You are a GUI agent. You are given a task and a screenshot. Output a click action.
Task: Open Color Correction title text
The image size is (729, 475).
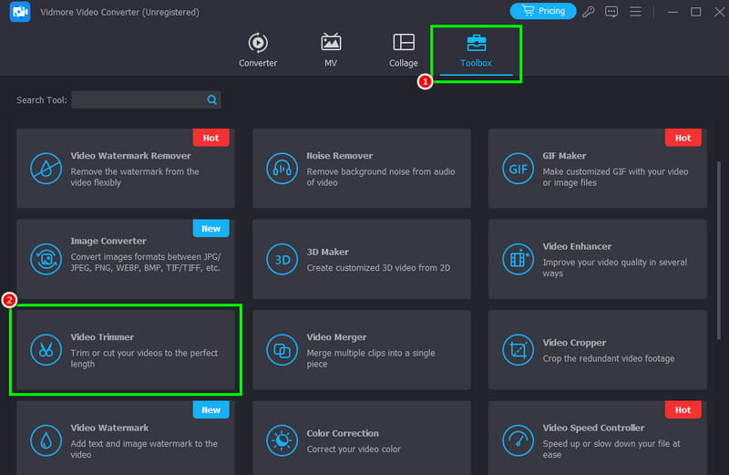[x=343, y=434]
